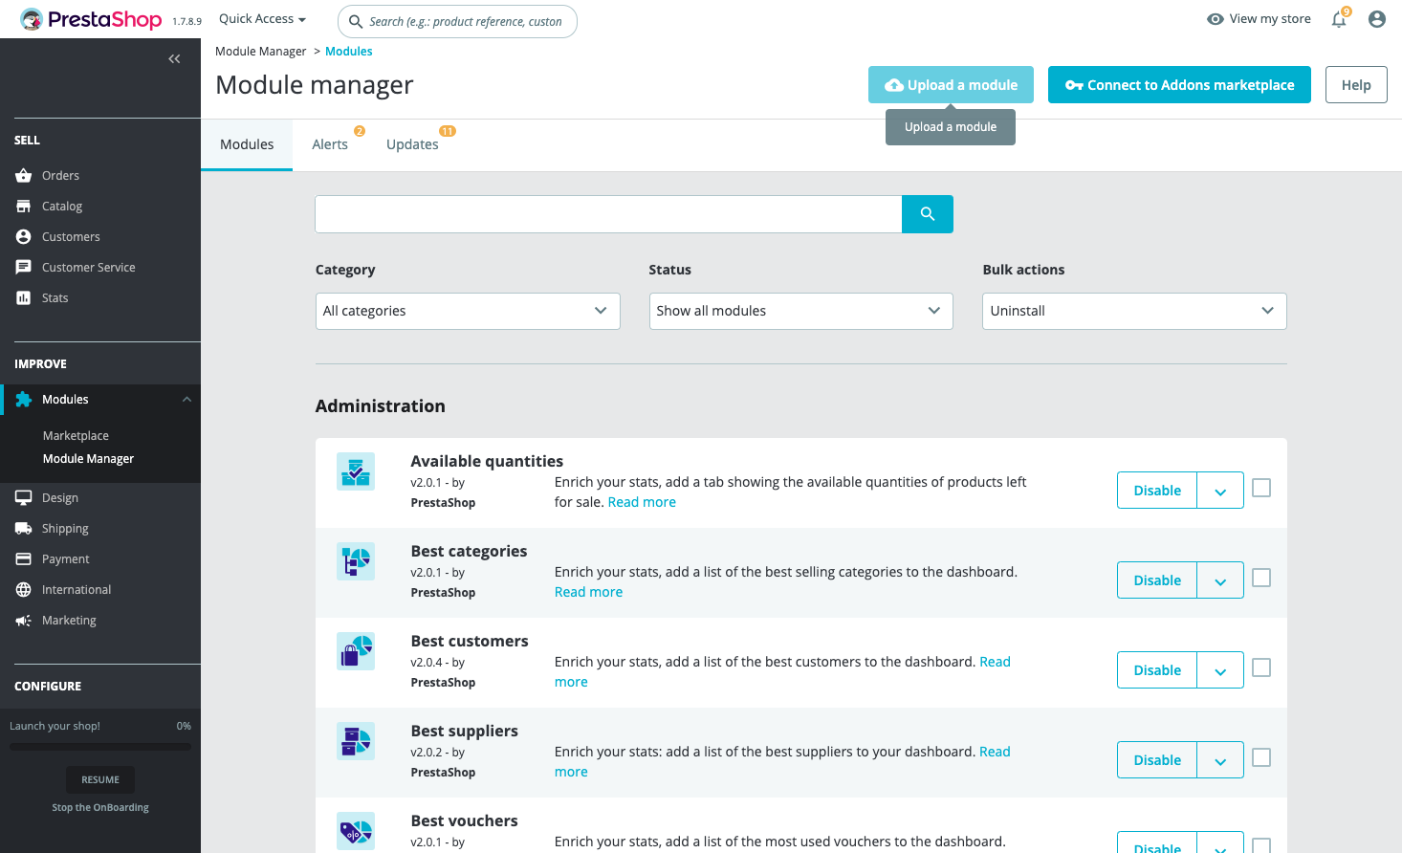The width and height of the screenshot is (1402, 853).
Task: Click the Best customers module icon
Action: pyautogui.click(x=356, y=651)
